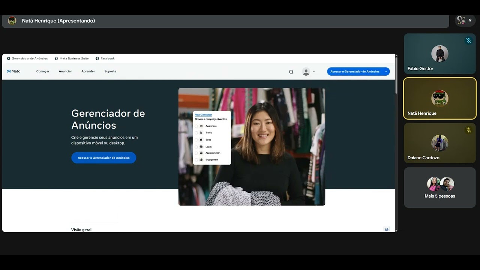This screenshot has height=270, width=480.
Task: Click the Sales shopping bag icon
Action: 201,139
